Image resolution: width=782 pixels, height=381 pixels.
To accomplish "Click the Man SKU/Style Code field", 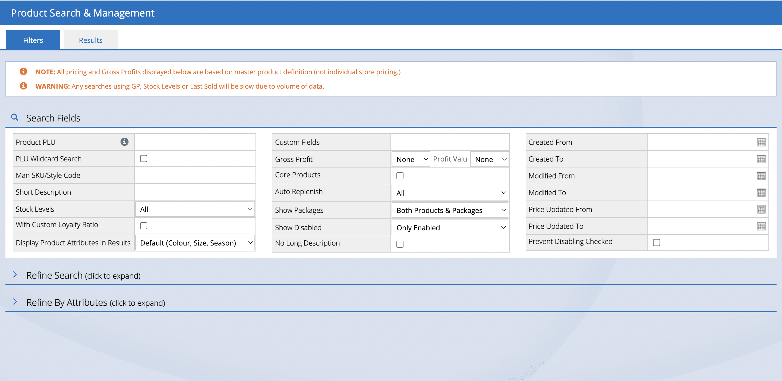I will point(195,175).
